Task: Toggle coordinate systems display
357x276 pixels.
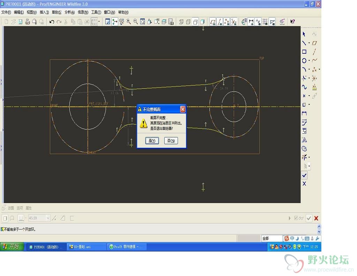Action: point(234,22)
